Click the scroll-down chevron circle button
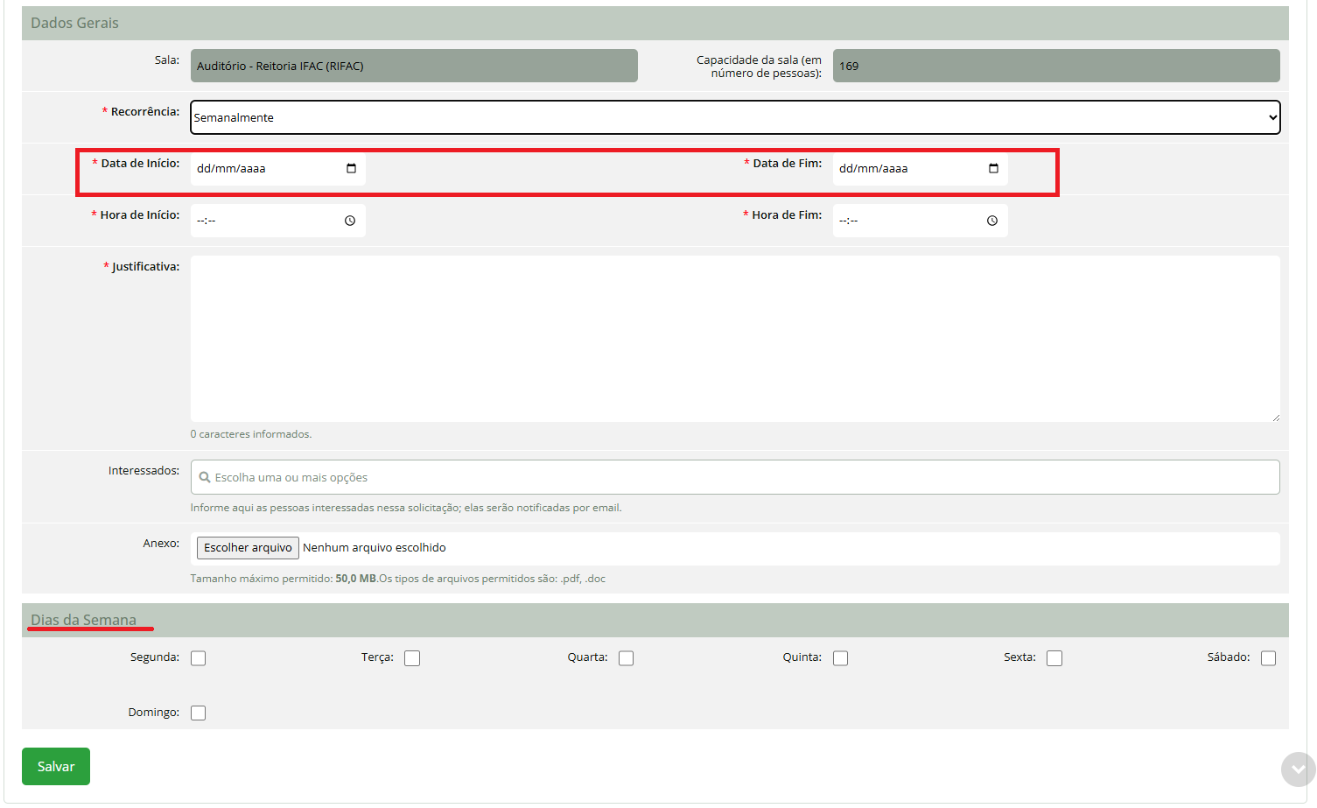This screenshot has height=808, width=1317. 1298,769
